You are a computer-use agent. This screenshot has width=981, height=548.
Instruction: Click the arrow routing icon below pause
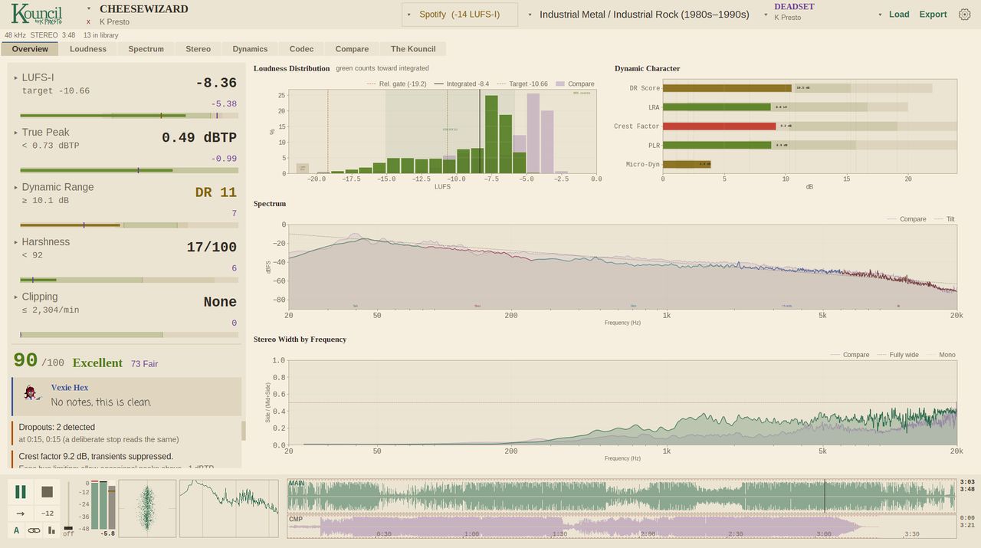(x=21, y=514)
